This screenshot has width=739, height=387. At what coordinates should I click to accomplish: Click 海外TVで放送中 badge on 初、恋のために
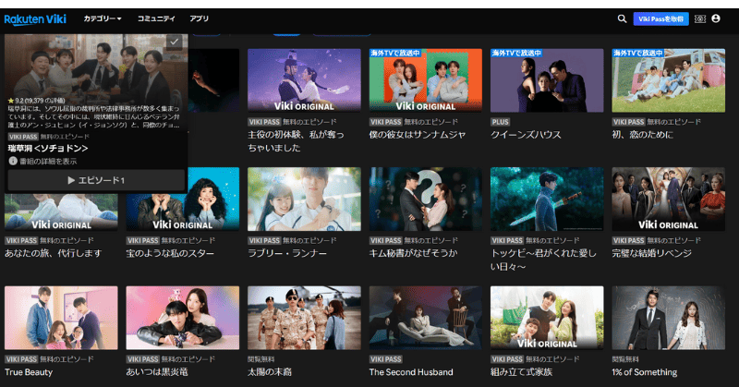click(637, 53)
